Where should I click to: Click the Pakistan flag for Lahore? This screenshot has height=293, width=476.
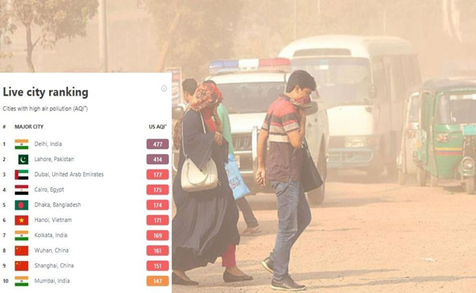[23, 160]
